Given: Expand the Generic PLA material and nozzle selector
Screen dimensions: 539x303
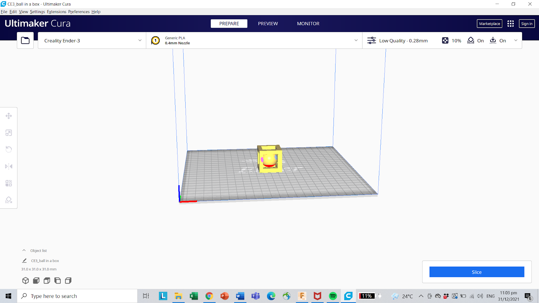Looking at the screenshot, I should [x=254, y=40].
